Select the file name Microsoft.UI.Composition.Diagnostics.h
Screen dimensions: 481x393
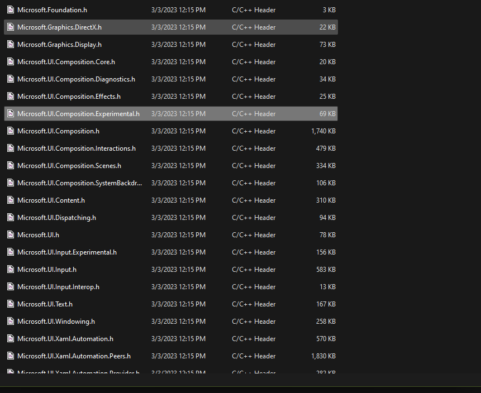pyautogui.click(x=76, y=79)
